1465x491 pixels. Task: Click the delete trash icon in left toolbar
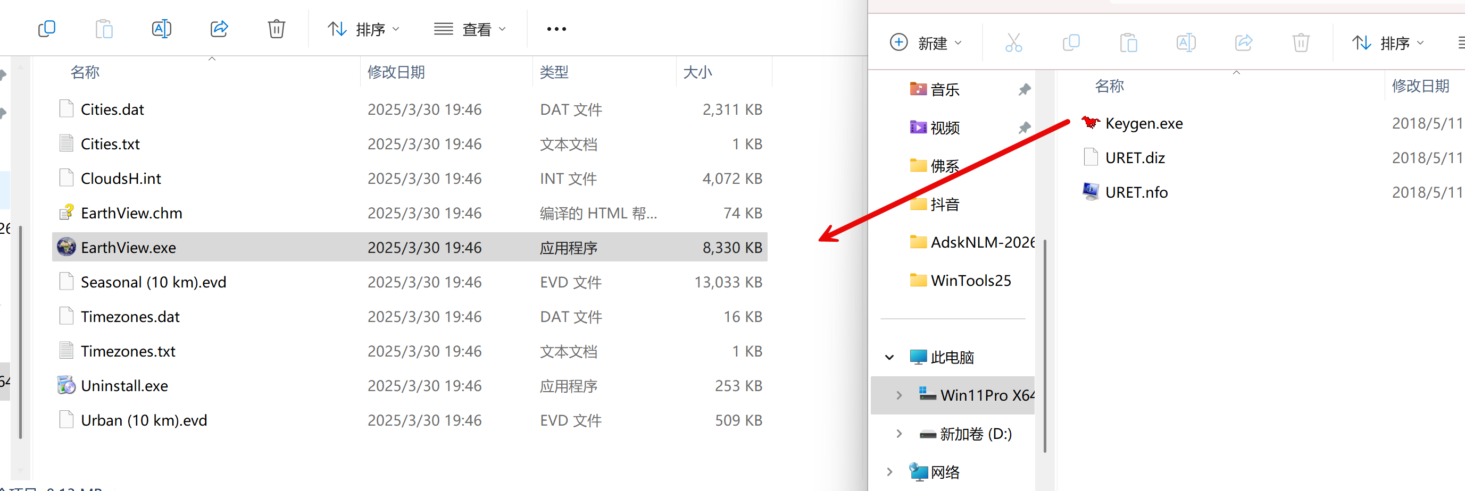[x=277, y=28]
